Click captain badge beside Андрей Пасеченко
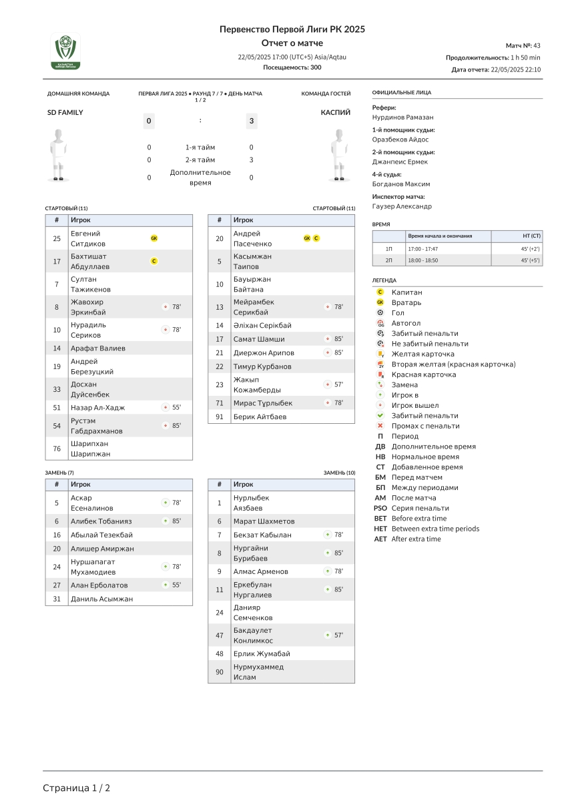This screenshot has width=566, height=801. click(316, 238)
